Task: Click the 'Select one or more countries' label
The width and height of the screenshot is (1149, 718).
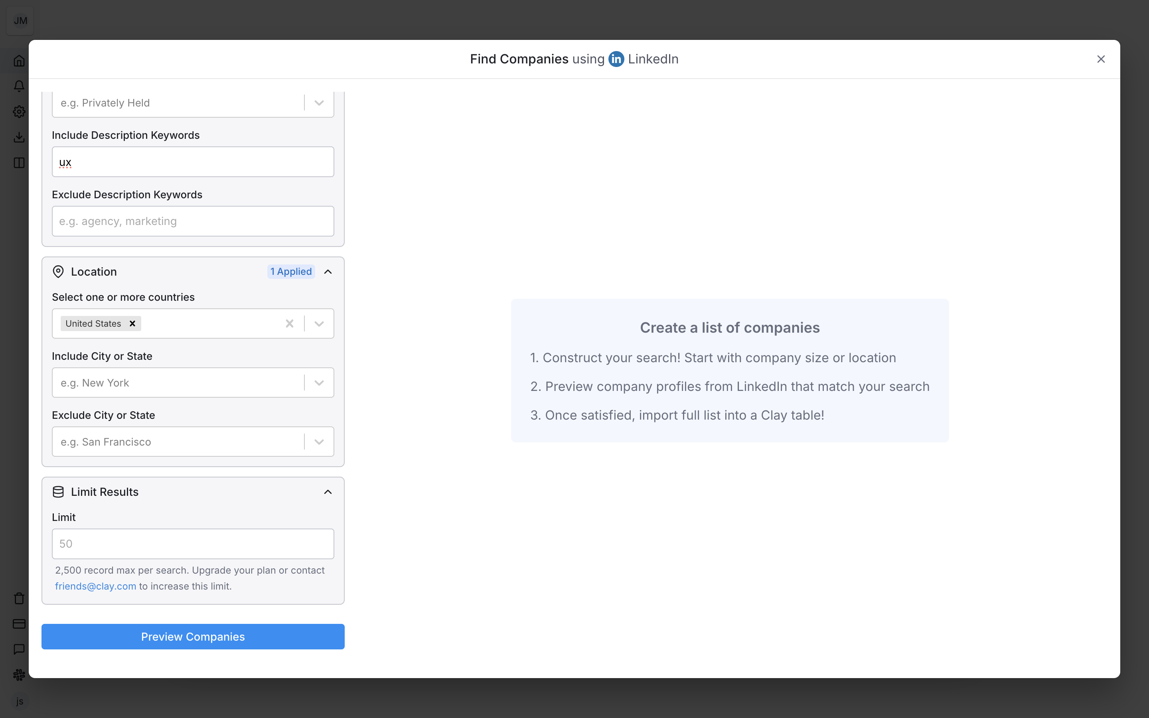Action: (x=123, y=297)
